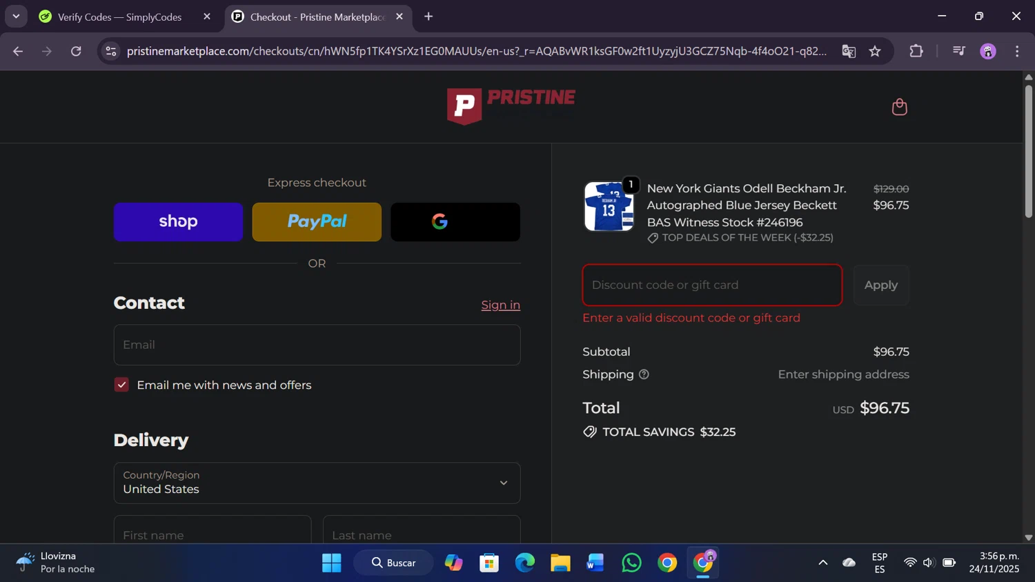
Task: Click the total savings tag icon
Action: pyautogui.click(x=590, y=432)
